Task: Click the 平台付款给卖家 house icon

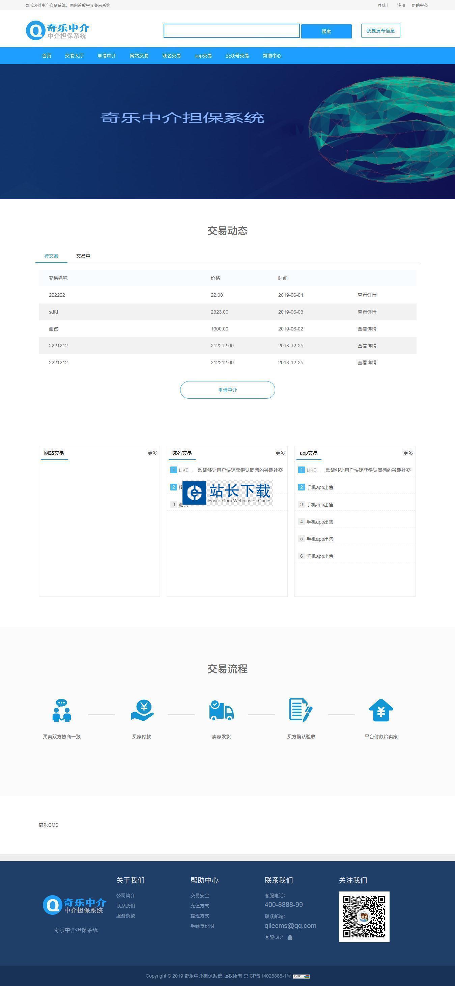Action: tap(381, 711)
